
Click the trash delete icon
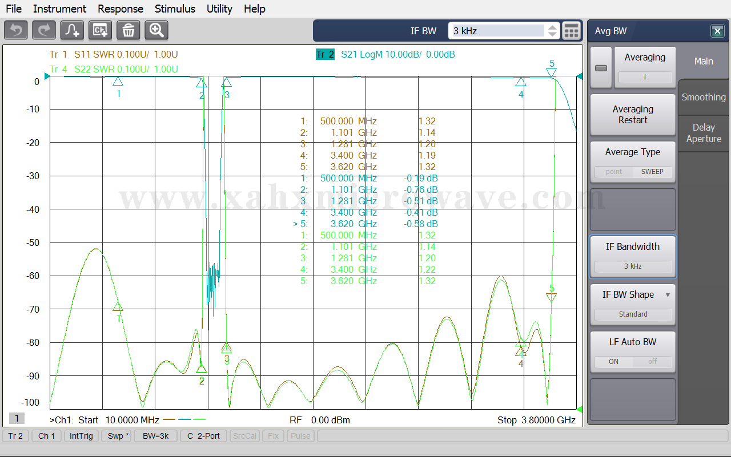pyautogui.click(x=128, y=30)
